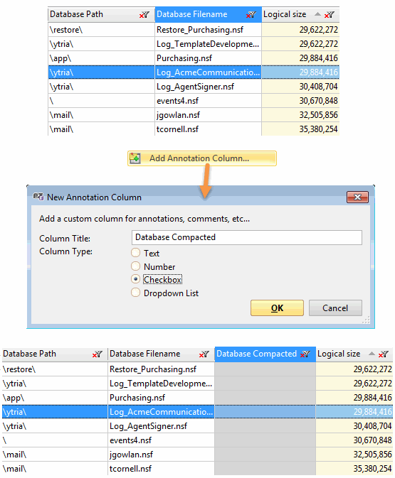Viewport: 395px width, 478px height.
Task: Choose the Dropdown List radio option
Action: 135,293
